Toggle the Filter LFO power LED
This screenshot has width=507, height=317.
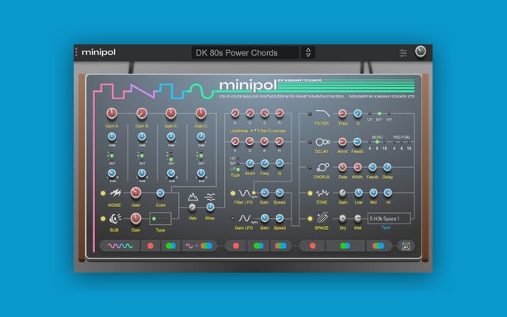[232, 193]
